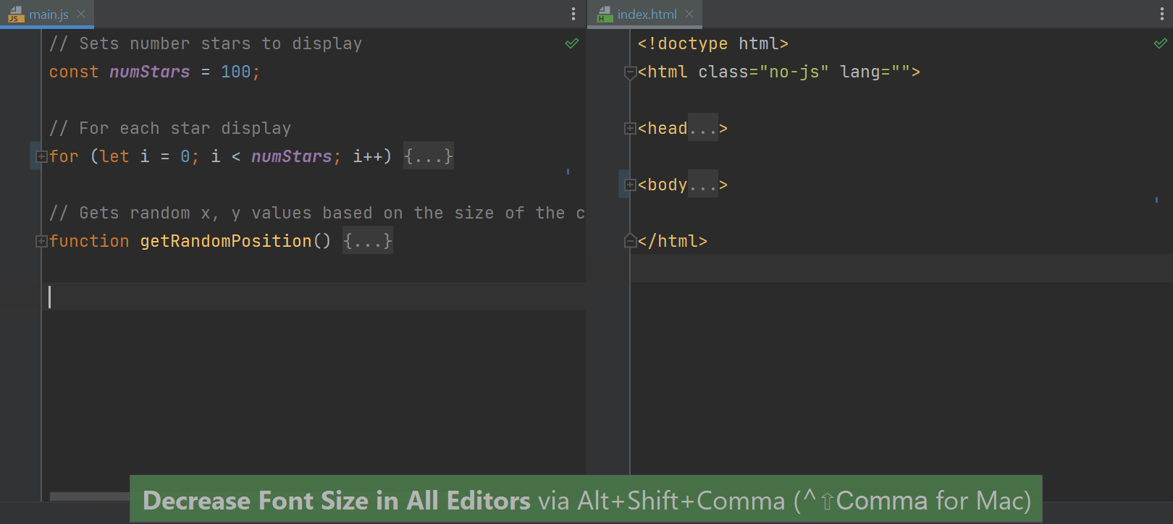Click the fold end marker beside closing html tag

[630, 241]
